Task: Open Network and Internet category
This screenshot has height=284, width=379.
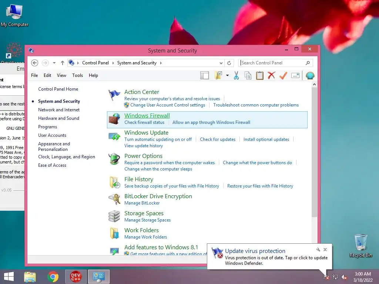Action: click(x=59, y=109)
